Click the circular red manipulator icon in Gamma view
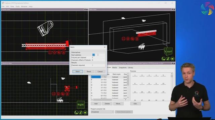This screenshot has height=120, width=215. pos(58,94)
